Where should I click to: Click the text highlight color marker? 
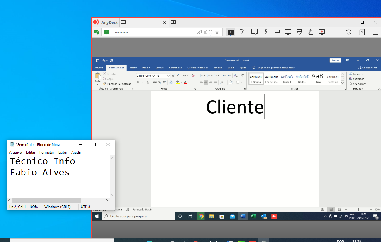tap(178, 82)
